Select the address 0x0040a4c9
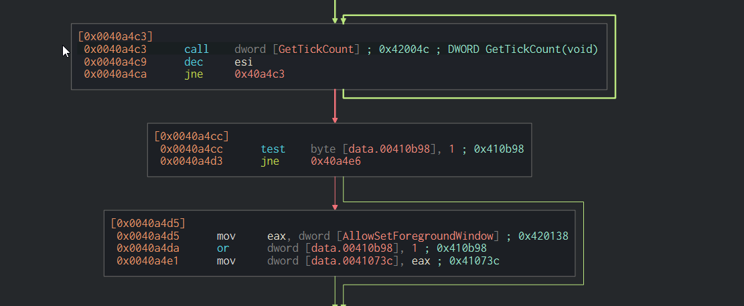The width and height of the screenshot is (744, 306). tap(115, 62)
